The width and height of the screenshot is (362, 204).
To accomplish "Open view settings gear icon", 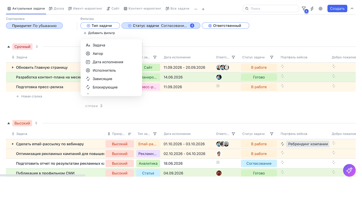I will (x=321, y=9).
